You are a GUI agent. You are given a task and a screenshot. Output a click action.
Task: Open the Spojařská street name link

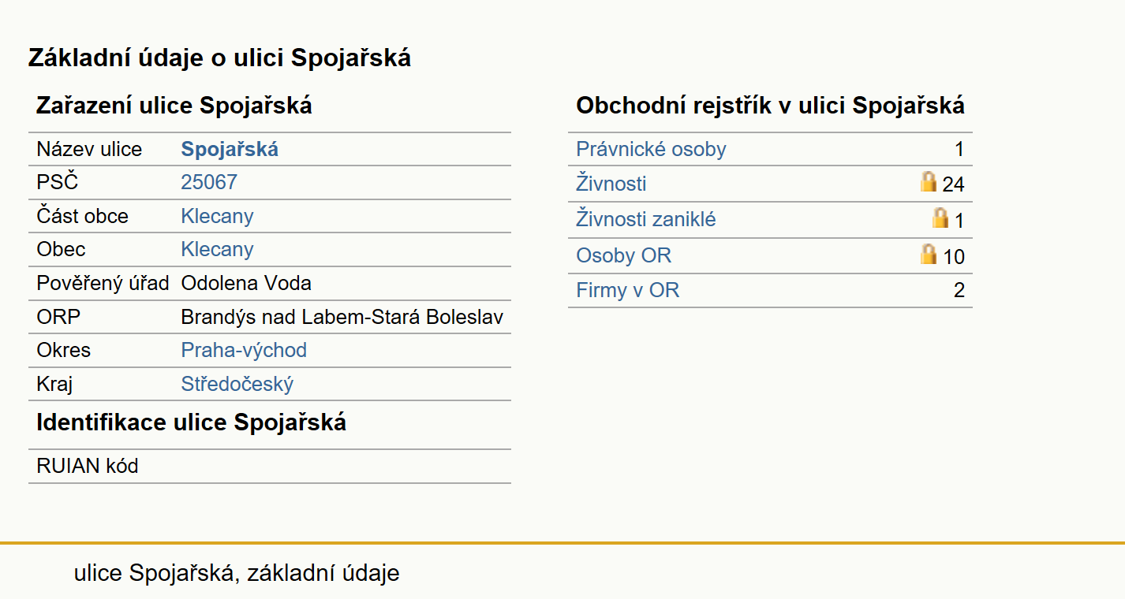[230, 150]
